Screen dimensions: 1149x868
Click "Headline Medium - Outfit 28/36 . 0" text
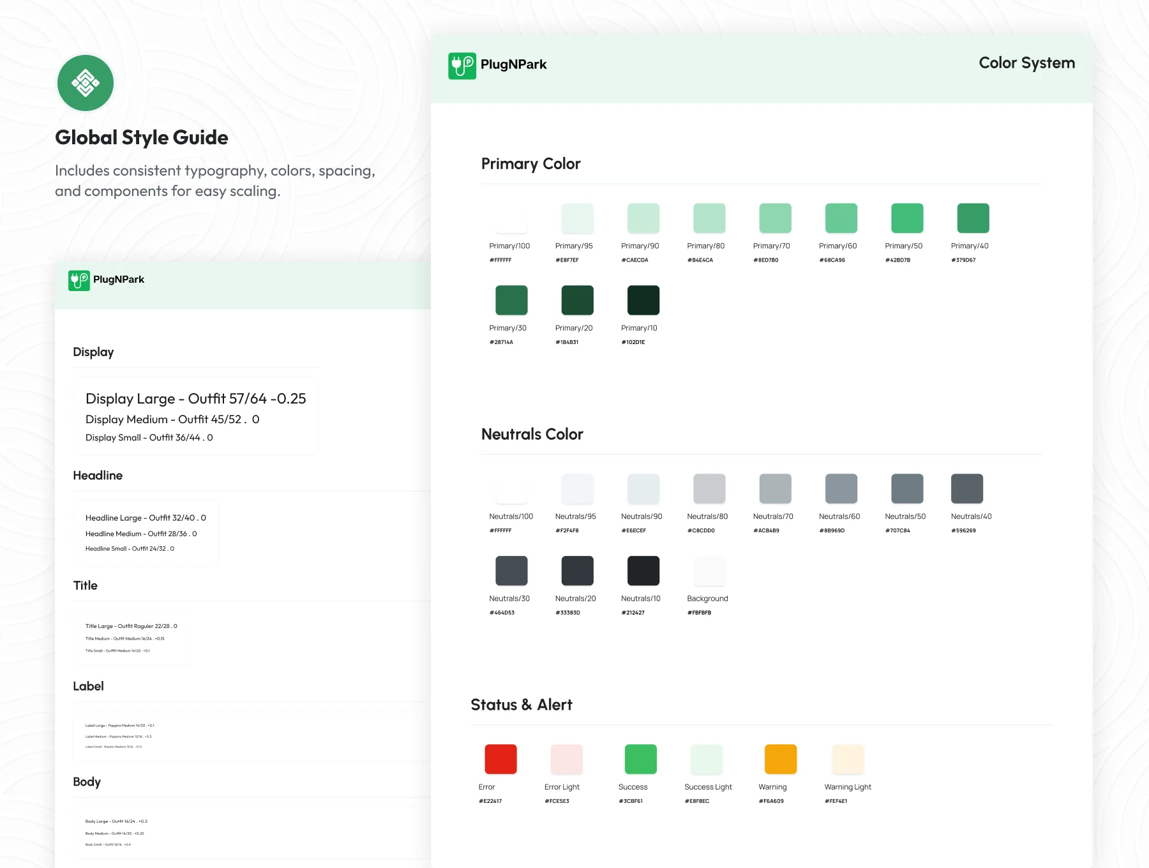[141, 534]
